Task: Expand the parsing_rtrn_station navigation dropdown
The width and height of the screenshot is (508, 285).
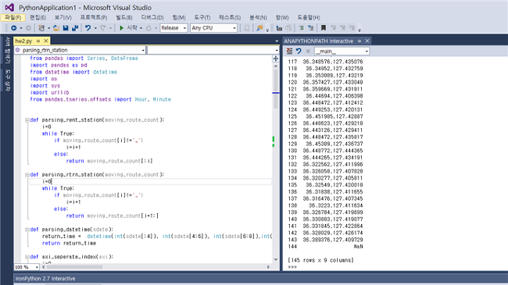Action: click(x=80, y=50)
